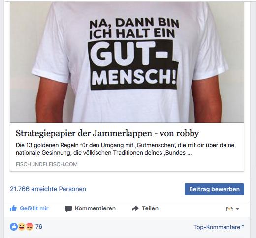Image resolution: width=256 pixels, height=238 pixels.
Task: Open the Gutmensch T-shirt preview image
Action: (x=127, y=62)
